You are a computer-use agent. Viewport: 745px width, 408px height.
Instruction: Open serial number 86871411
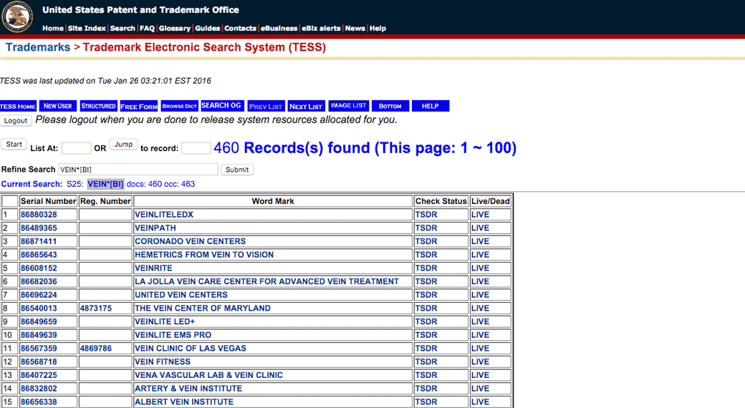coord(39,241)
